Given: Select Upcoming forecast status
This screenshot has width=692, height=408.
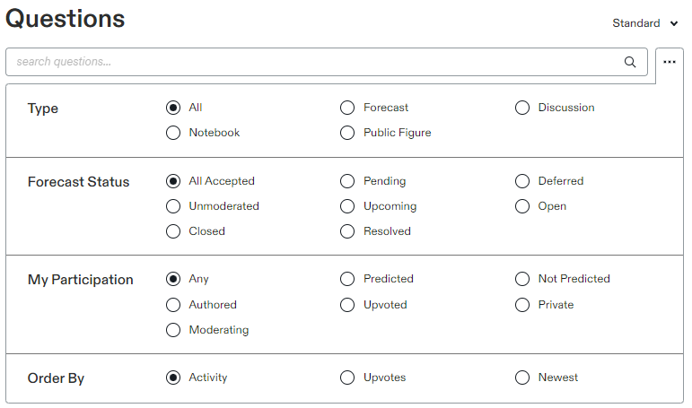Looking at the screenshot, I should (347, 207).
